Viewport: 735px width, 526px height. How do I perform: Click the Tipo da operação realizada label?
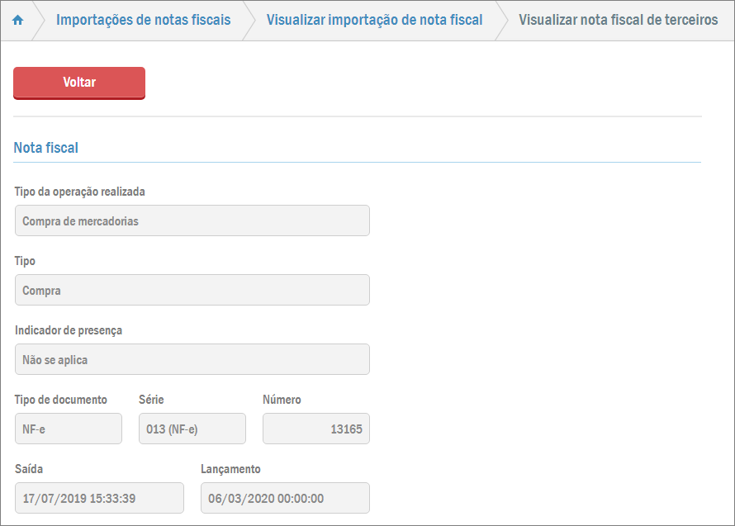tap(80, 192)
